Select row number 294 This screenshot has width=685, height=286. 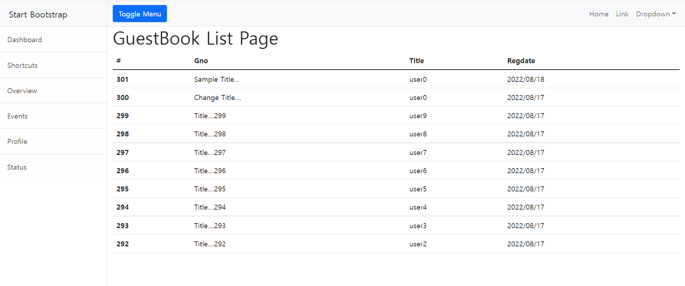pos(123,207)
